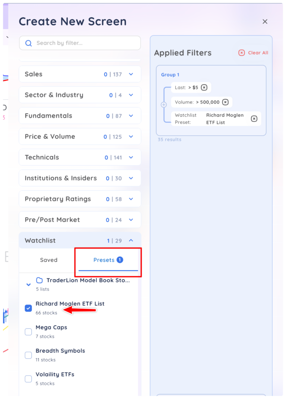Screen dimensions: 286x399
Task: Click the Clear All x icon
Action: tap(242, 53)
